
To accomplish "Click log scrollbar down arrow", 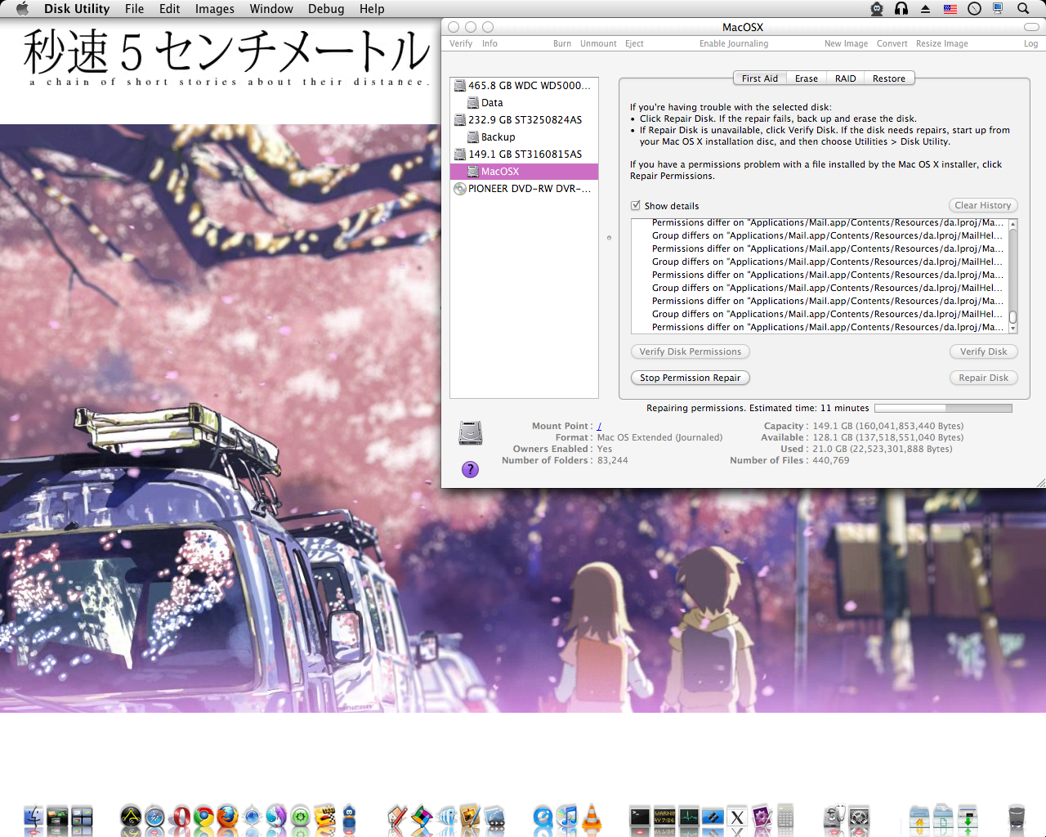I will click(x=1013, y=329).
